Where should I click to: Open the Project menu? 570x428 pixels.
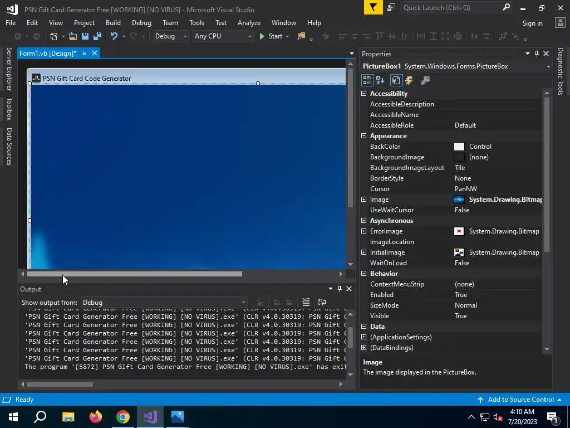[x=84, y=22]
